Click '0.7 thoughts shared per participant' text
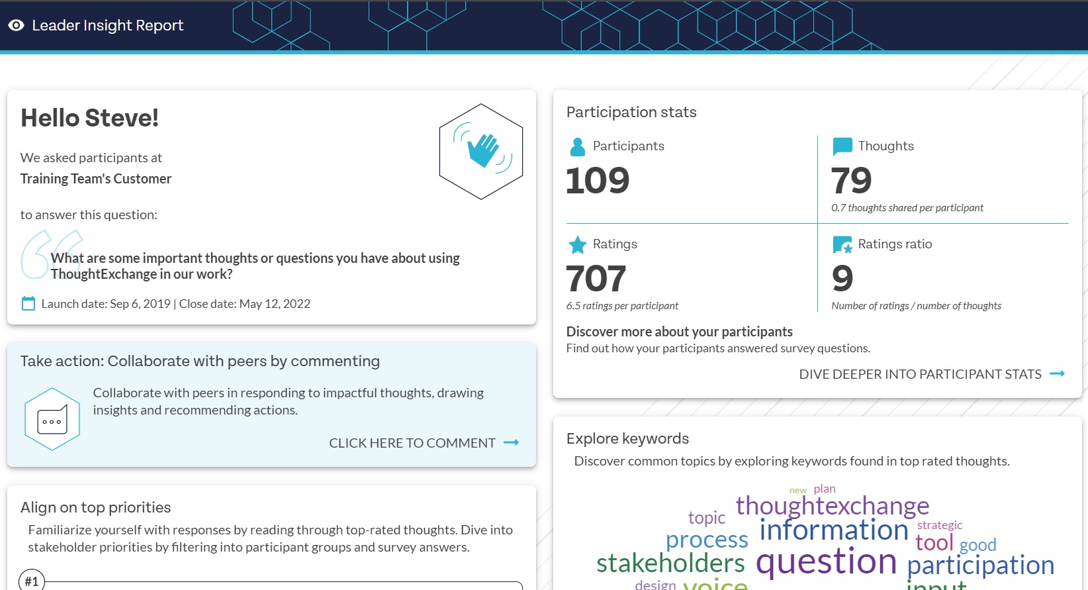Viewport: 1088px width, 590px height. click(907, 208)
